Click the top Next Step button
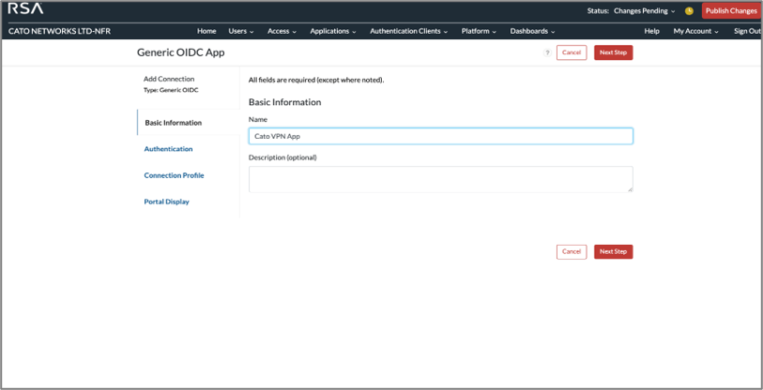 [x=613, y=52]
